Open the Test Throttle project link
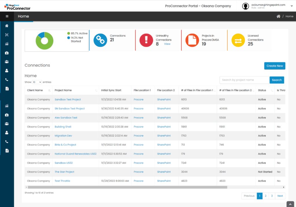 pos(62,181)
